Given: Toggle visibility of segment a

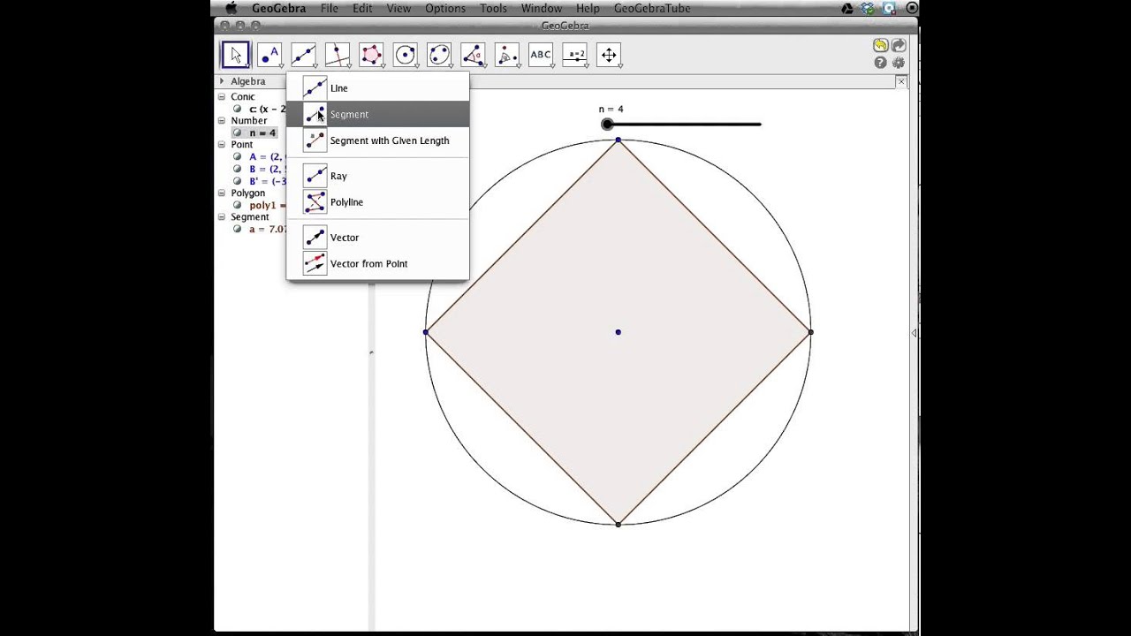Looking at the screenshot, I should tap(237, 229).
